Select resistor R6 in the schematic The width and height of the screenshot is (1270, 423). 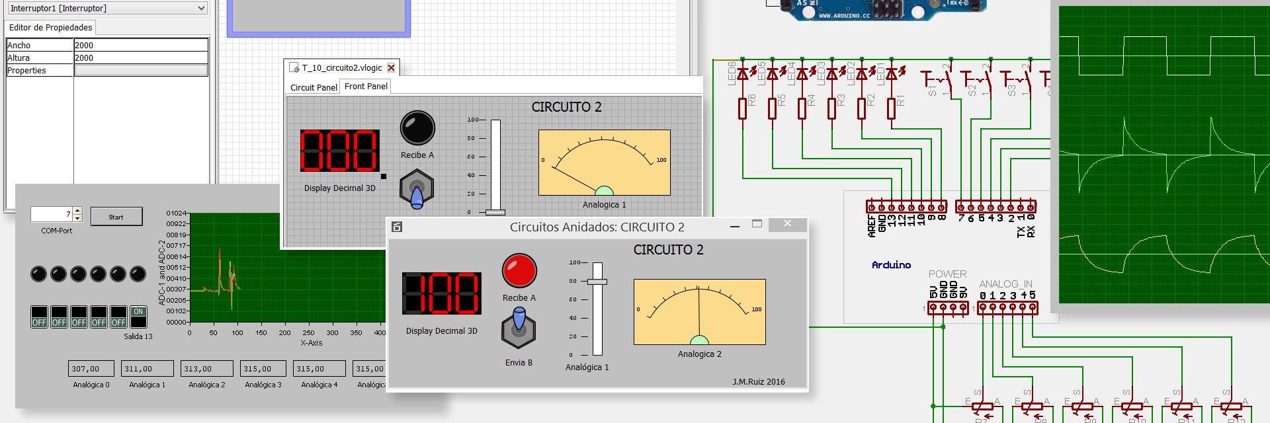tap(742, 108)
